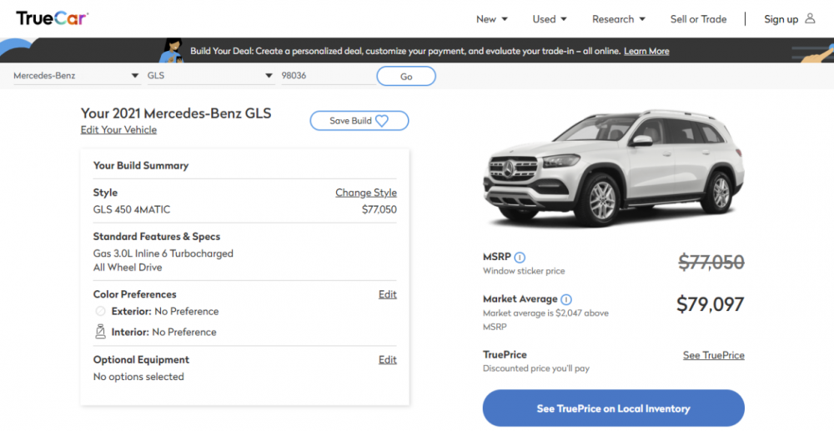This screenshot has height=431, width=834.
Task: Click Edit next to Color Preferences
Action: pyautogui.click(x=388, y=294)
